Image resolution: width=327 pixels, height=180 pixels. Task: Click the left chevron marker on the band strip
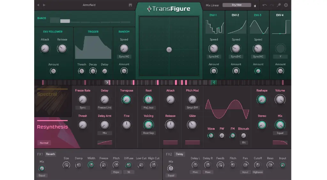pyautogui.click(x=214, y=83)
